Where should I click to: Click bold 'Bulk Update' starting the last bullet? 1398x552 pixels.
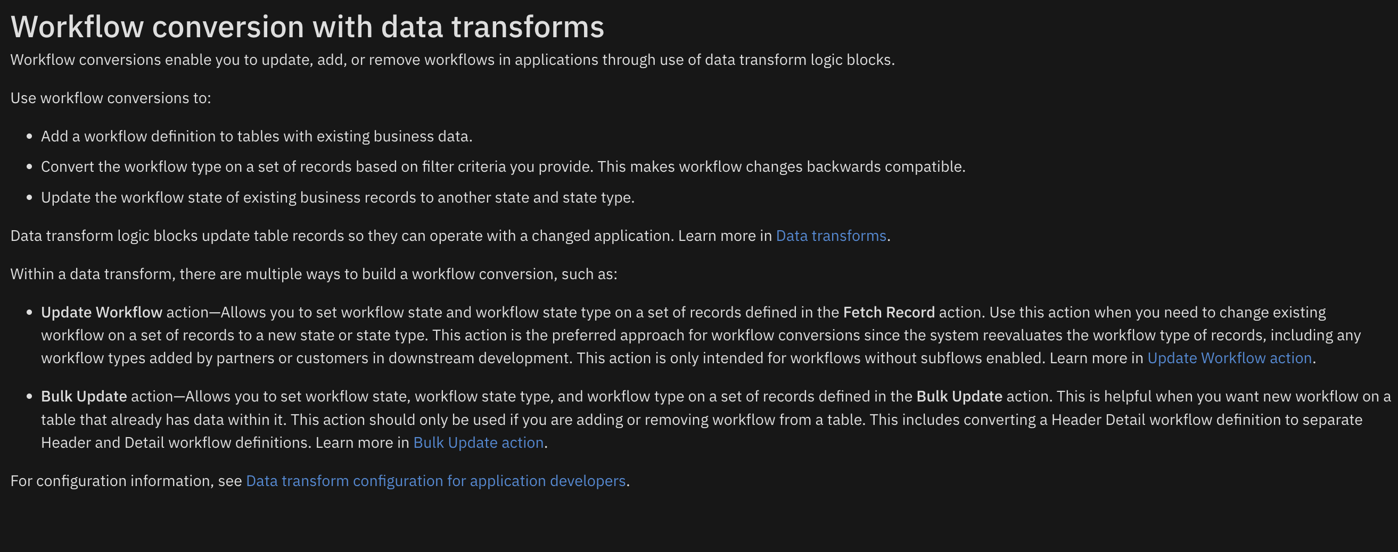click(x=84, y=396)
